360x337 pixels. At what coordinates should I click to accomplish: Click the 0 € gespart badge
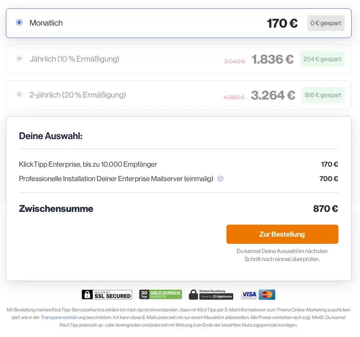click(326, 23)
